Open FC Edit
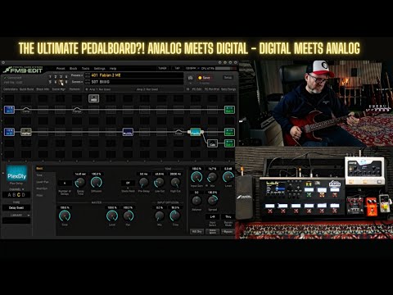Viewport: 393px width, 295px height. [196, 89]
